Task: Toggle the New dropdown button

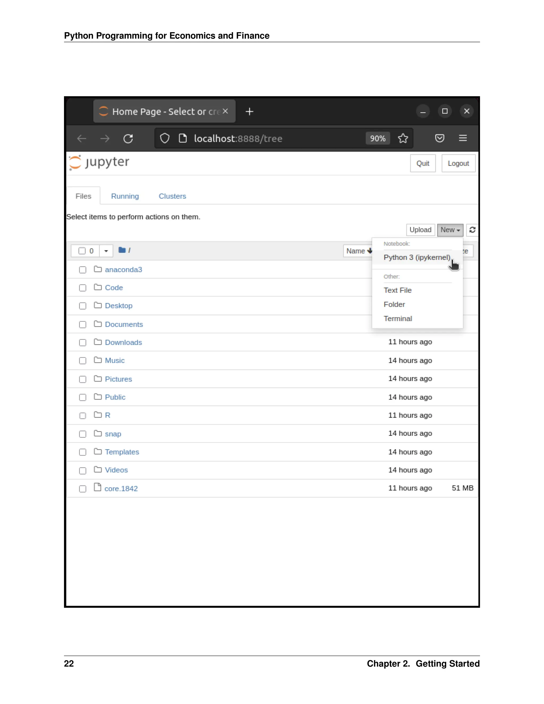Action: pos(450,230)
